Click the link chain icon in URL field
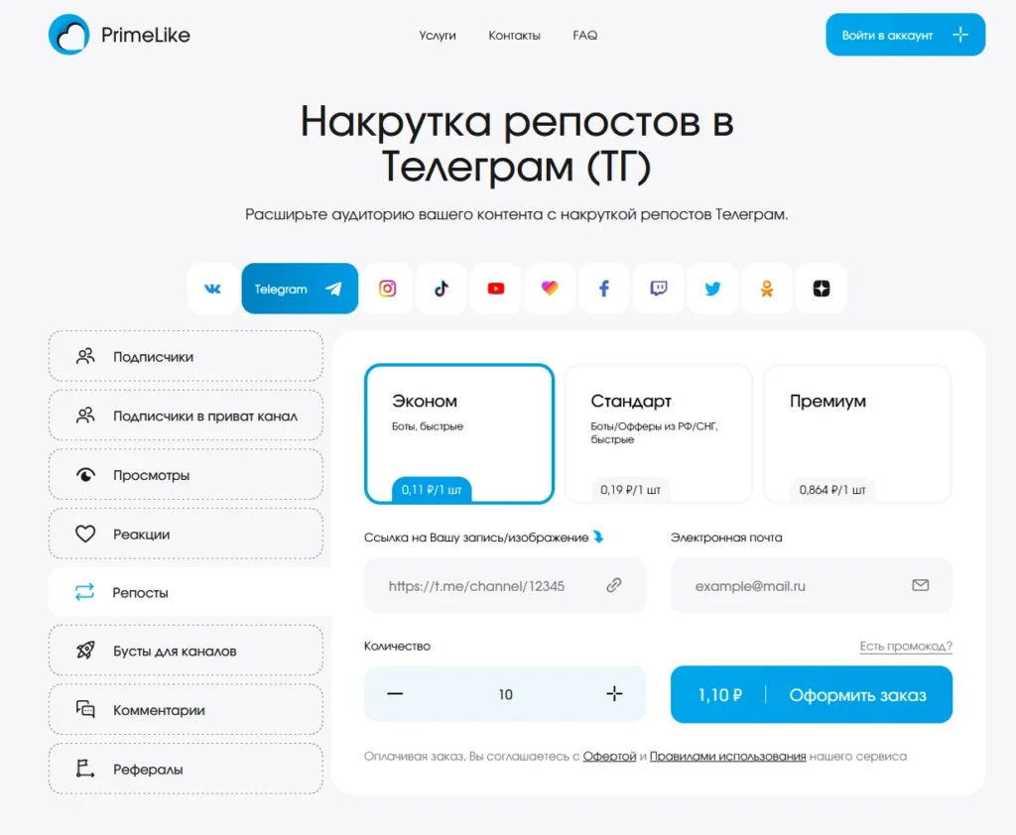 click(x=613, y=586)
